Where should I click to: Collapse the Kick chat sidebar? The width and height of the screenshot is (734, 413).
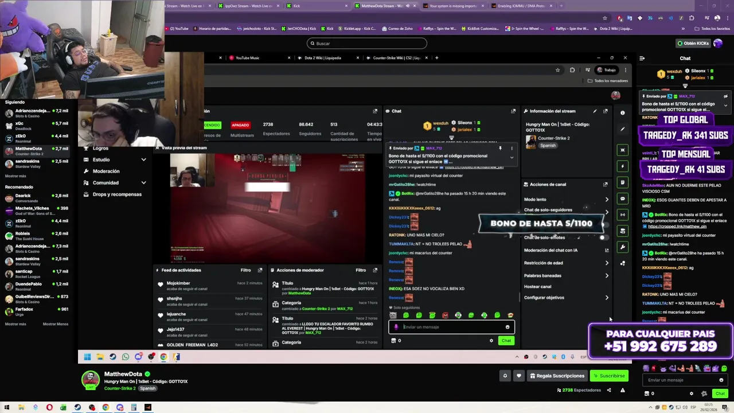[x=642, y=58]
